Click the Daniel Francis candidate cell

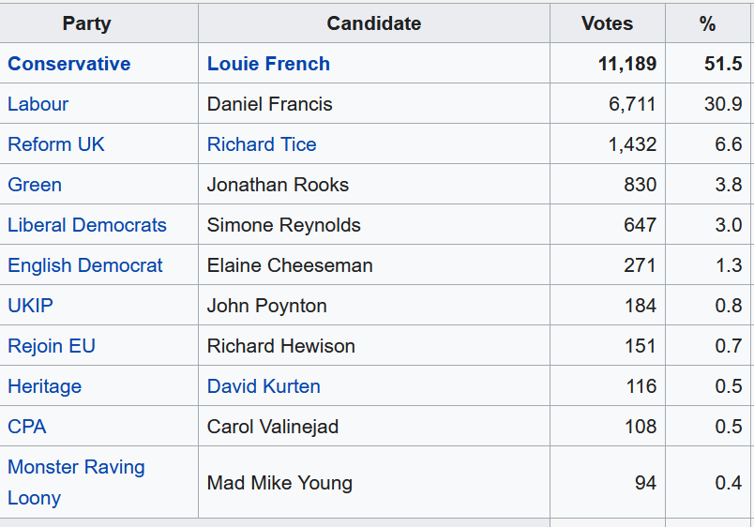(270, 104)
